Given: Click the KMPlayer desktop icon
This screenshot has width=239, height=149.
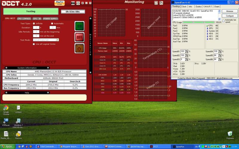Looking at the screenshot, I should [6, 122].
